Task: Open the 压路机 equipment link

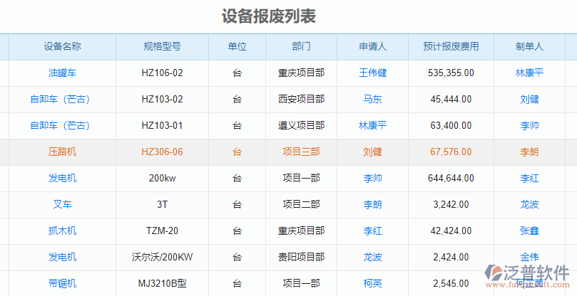Action: (62, 152)
